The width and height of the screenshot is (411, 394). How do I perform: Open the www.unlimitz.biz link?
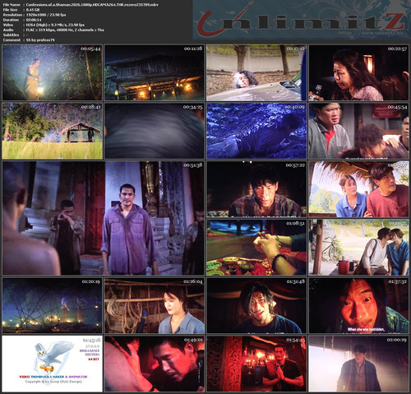click(x=372, y=33)
